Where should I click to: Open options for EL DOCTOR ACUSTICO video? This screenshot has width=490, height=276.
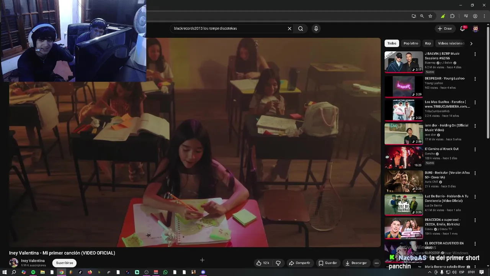click(475, 244)
